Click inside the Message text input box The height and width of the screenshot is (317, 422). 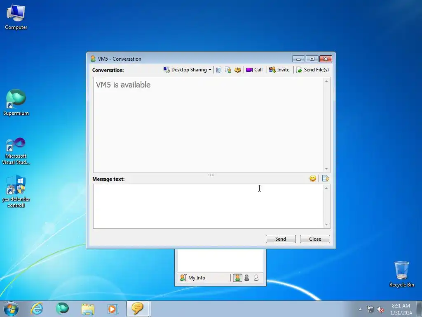click(208, 206)
